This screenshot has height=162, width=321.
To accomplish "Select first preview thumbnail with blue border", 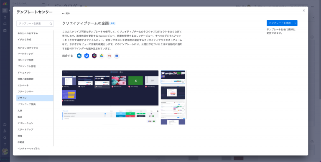I will click(173, 77).
